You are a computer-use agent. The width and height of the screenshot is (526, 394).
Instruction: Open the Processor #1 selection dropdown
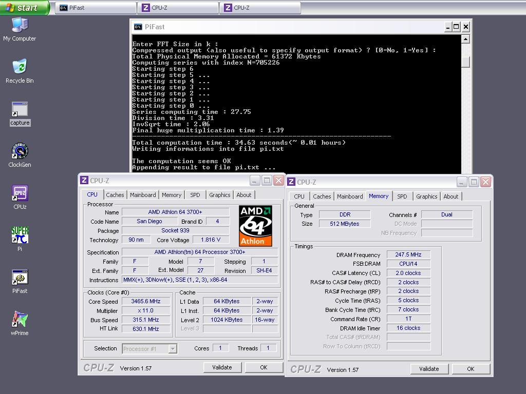[149, 349]
